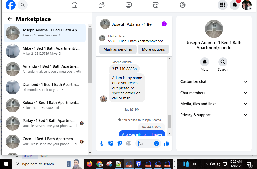This screenshot has width=257, height=169.
Task: Click the back arrow beside Marketplace
Action: click(x=10, y=19)
